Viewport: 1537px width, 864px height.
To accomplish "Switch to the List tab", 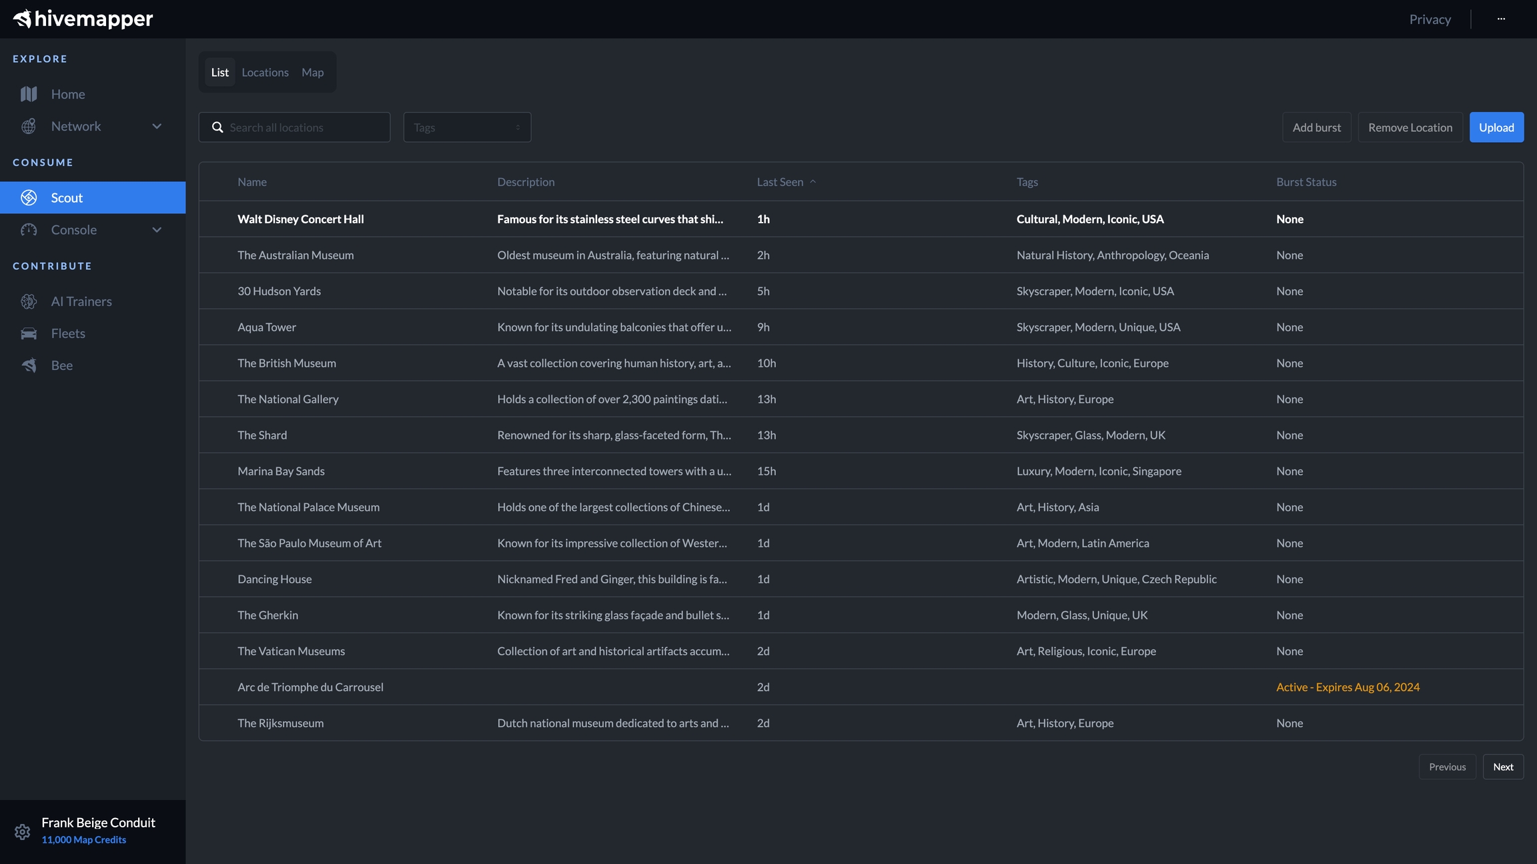I will pyautogui.click(x=219, y=72).
